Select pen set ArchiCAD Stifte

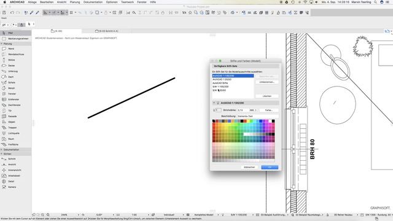pyautogui.click(x=233, y=83)
